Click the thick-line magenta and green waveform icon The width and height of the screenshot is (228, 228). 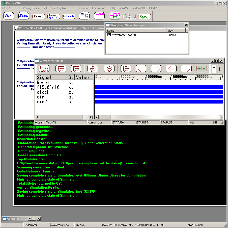tap(115, 16)
